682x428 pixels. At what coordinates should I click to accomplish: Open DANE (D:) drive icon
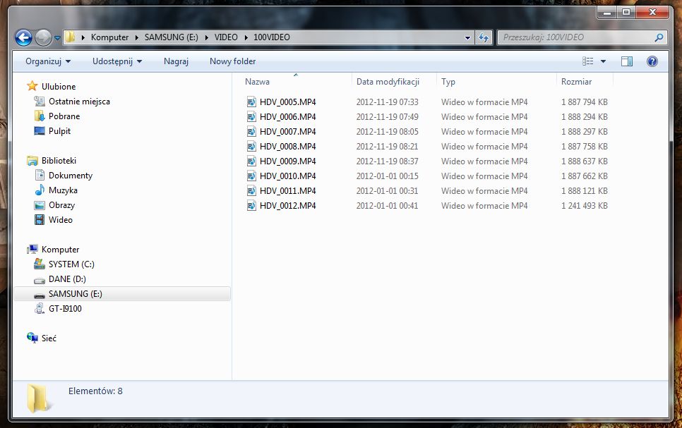tap(40, 280)
